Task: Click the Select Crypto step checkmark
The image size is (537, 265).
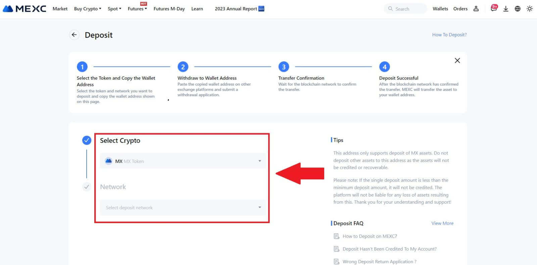Action: [87, 140]
